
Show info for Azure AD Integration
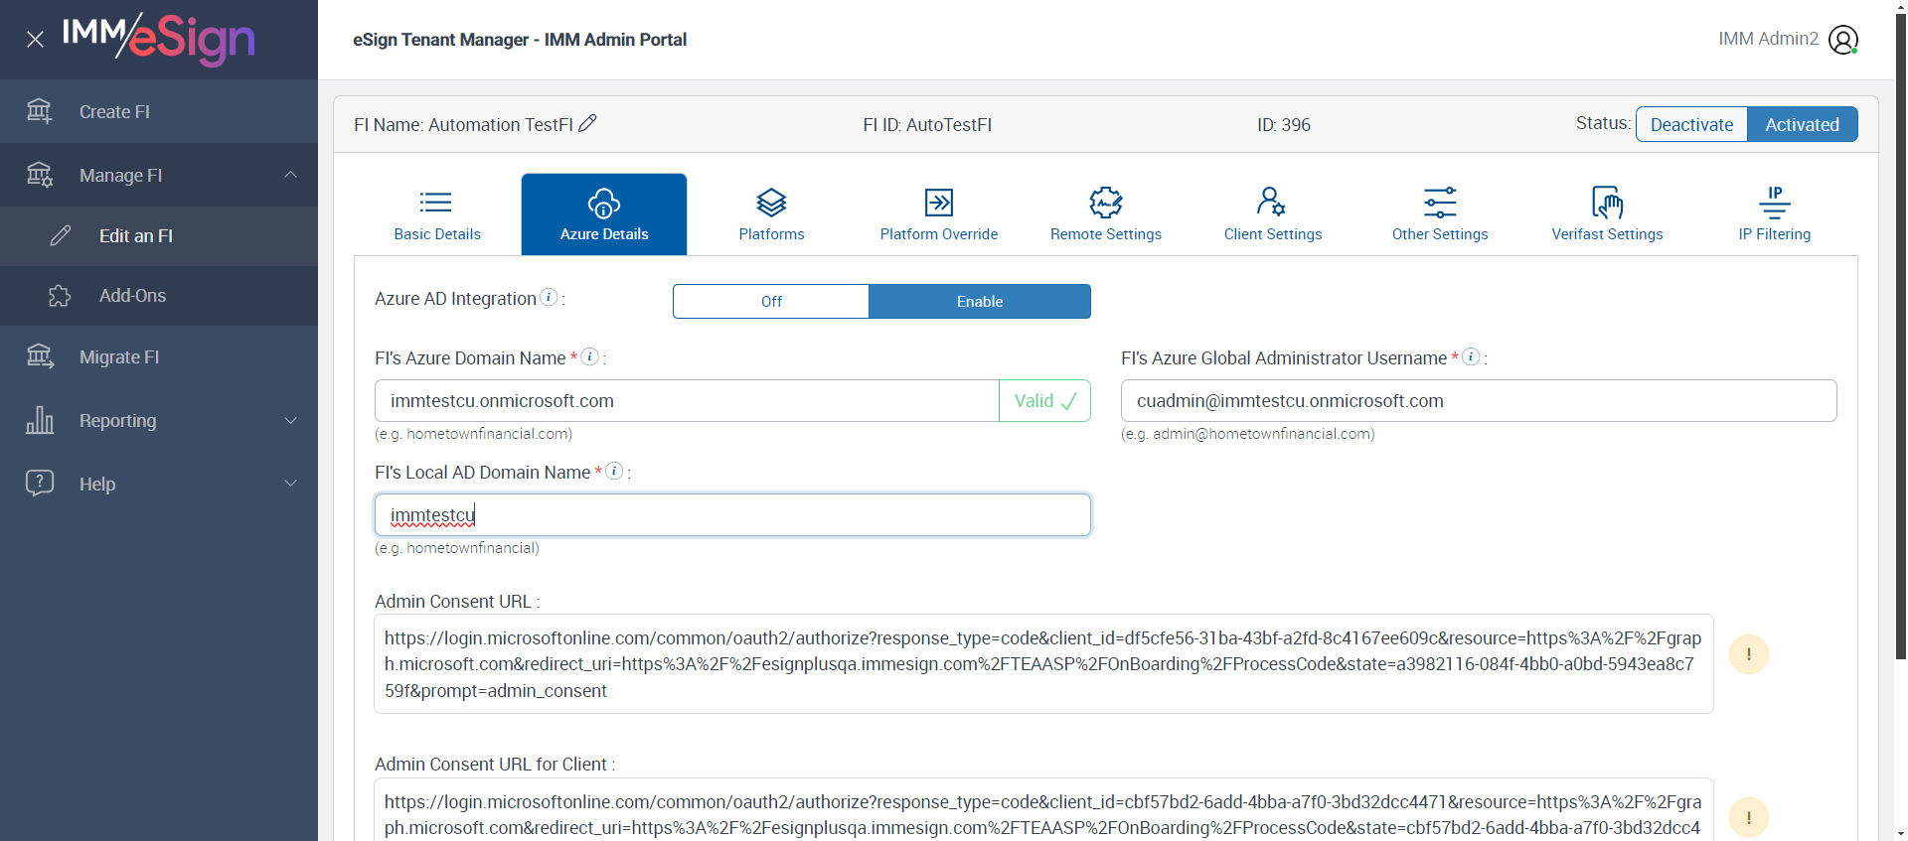pyautogui.click(x=549, y=297)
